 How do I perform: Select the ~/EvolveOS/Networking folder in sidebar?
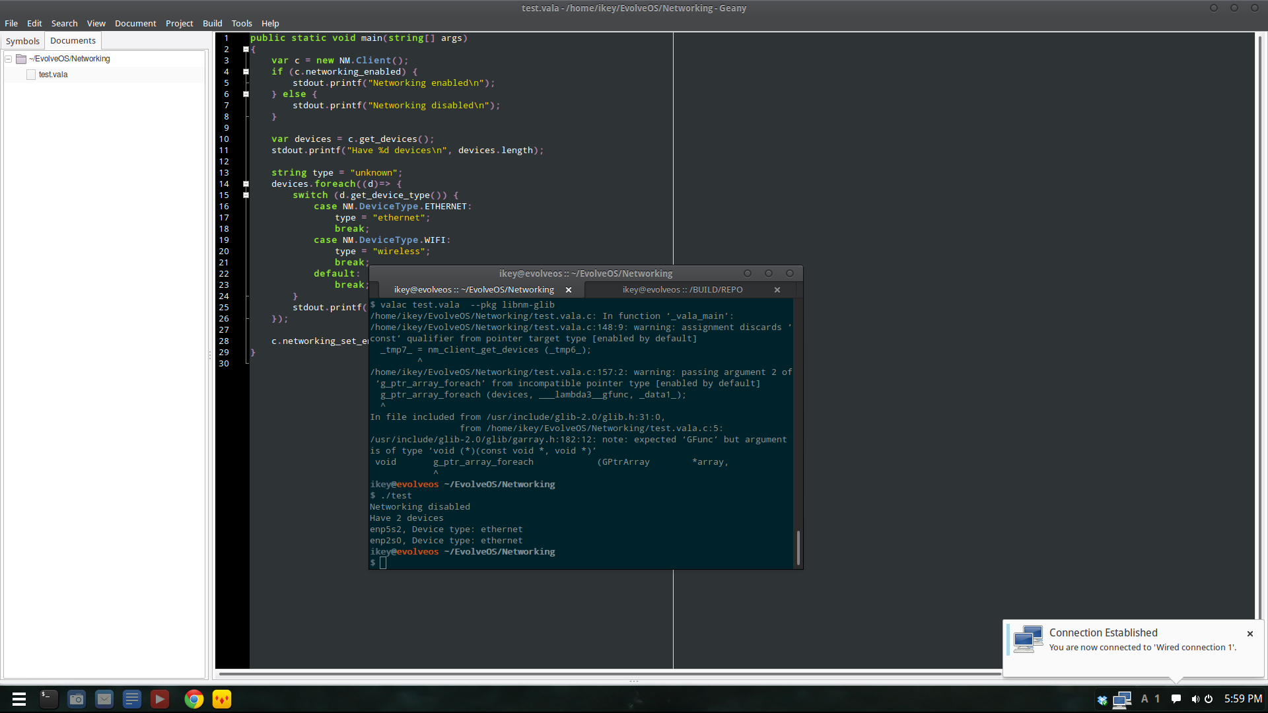pyautogui.click(x=69, y=59)
